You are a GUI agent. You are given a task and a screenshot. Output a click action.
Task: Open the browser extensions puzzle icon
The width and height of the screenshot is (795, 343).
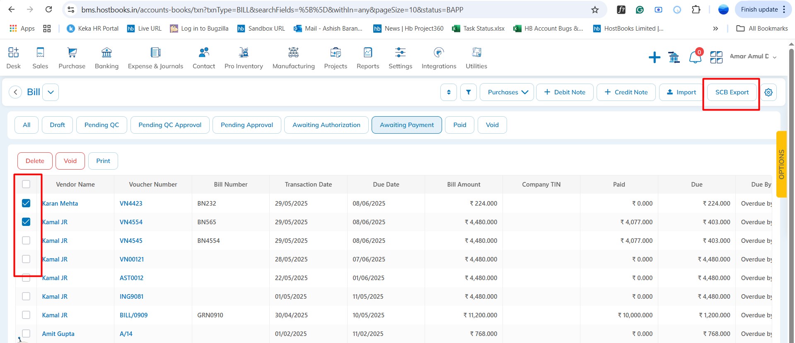pyautogui.click(x=696, y=10)
